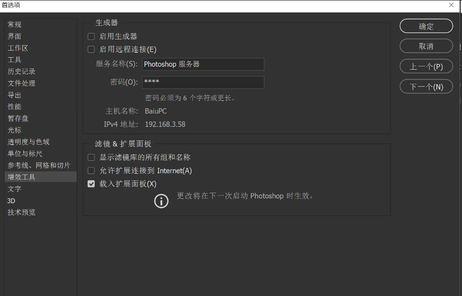Enable 允许扩展连接到 Internet(A) checkbox
The width and height of the screenshot is (462, 296).
[x=91, y=170]
